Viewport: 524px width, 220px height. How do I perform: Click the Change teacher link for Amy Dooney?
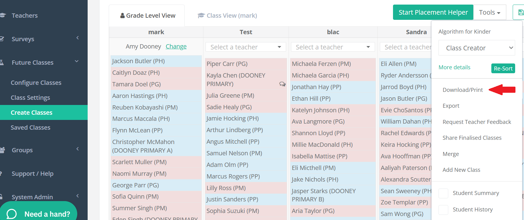point(176,46)
